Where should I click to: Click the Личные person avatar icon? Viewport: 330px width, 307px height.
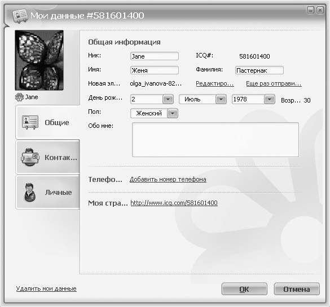tap(30, 192)
